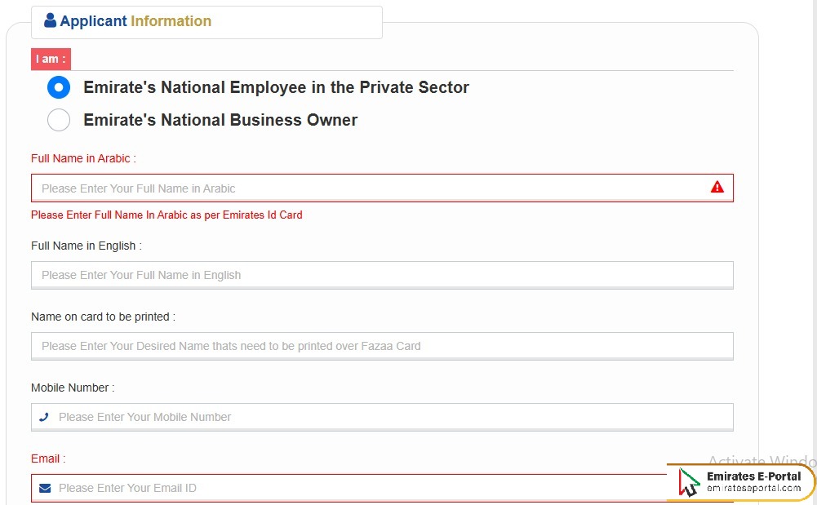Click the envelope icon in the Email field

point(45,487)
